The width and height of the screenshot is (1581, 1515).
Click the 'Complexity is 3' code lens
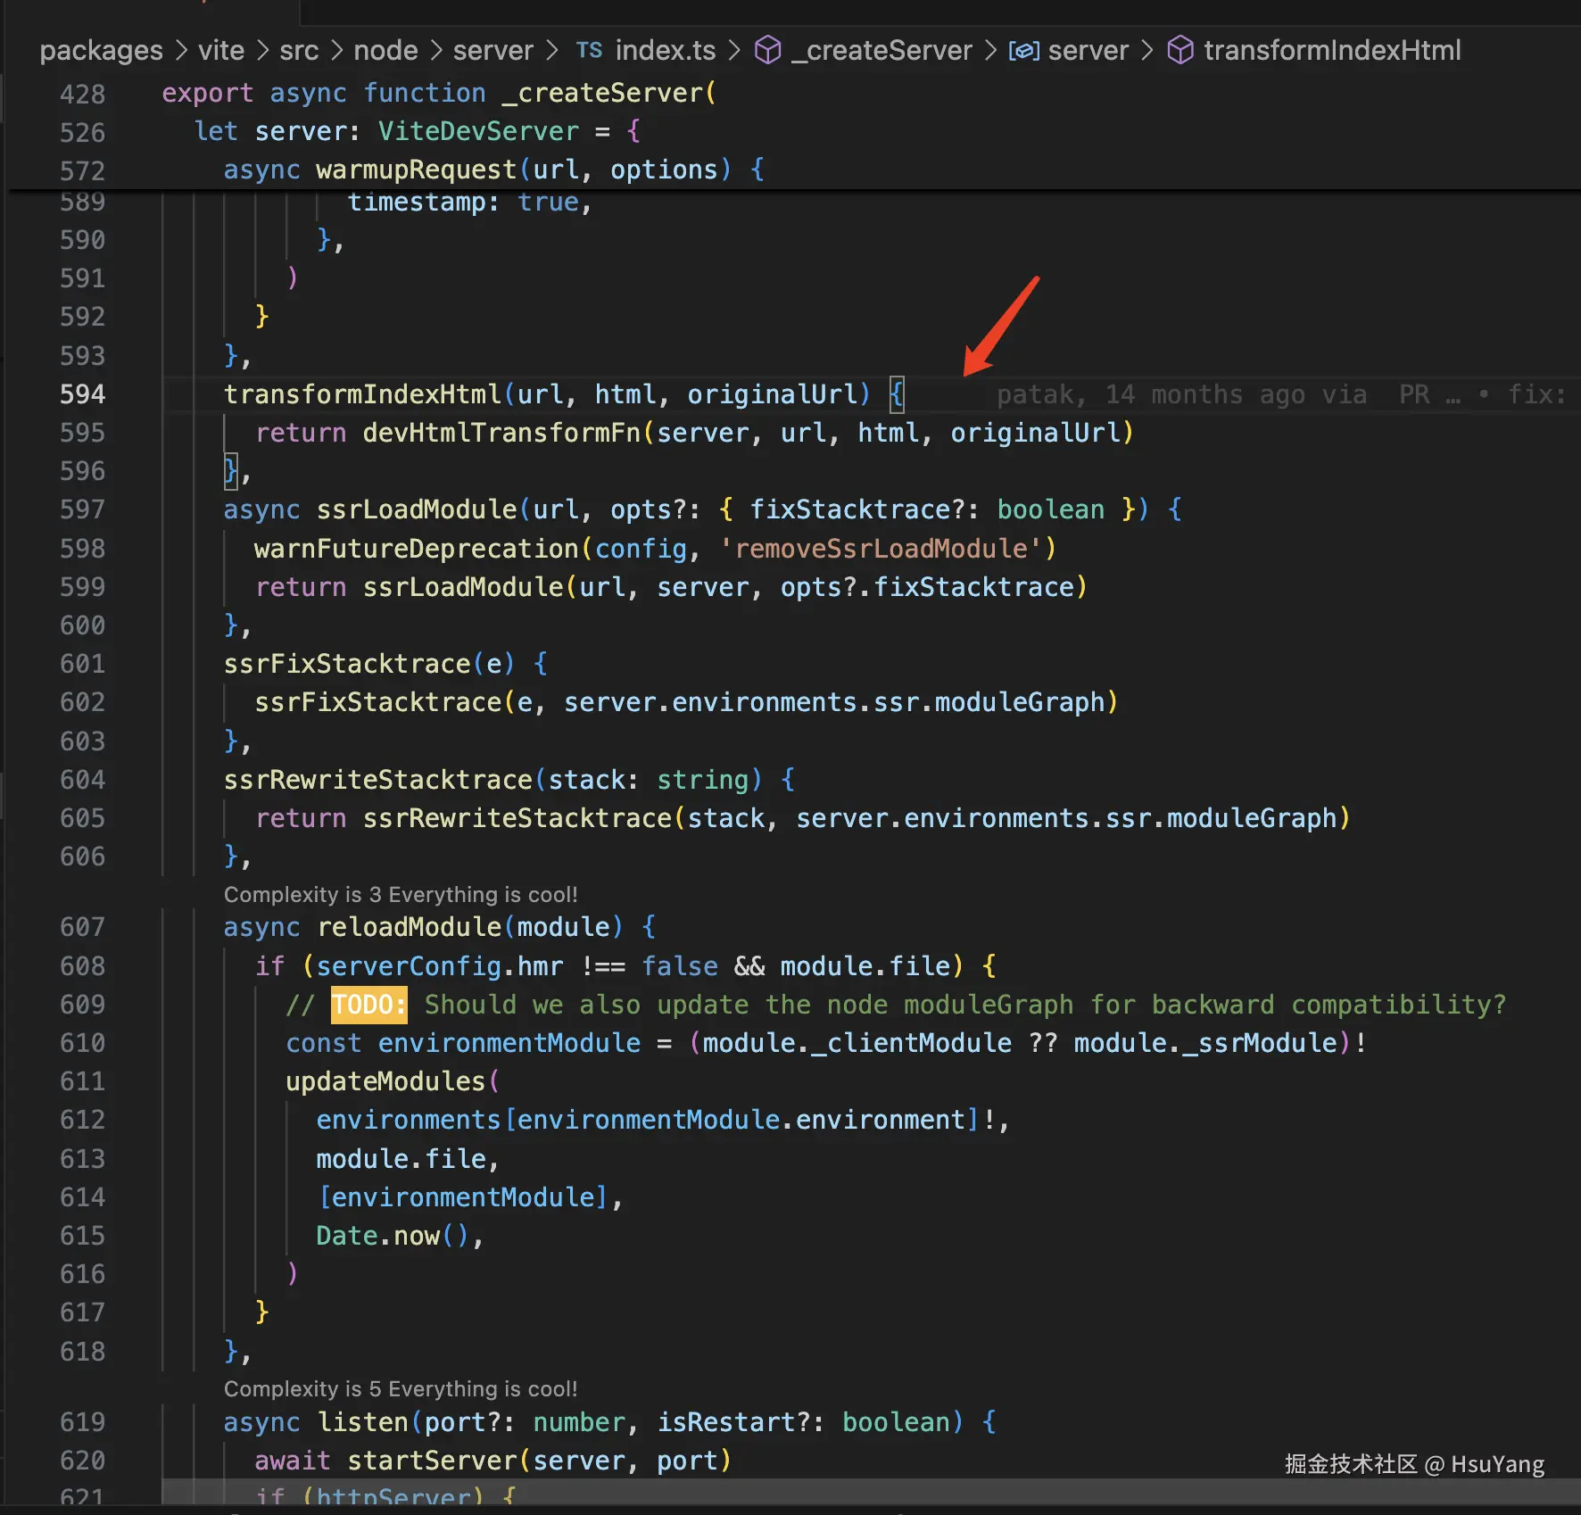pos(401,894)
